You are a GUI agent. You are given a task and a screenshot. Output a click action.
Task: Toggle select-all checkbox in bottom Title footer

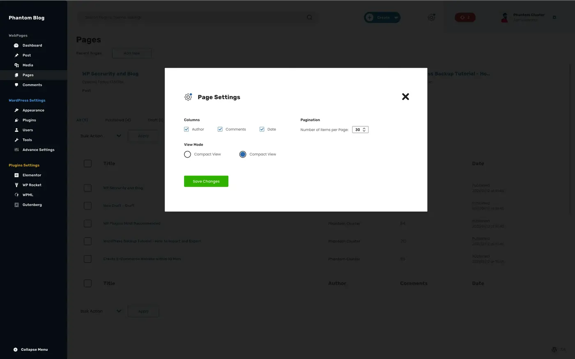87,283
